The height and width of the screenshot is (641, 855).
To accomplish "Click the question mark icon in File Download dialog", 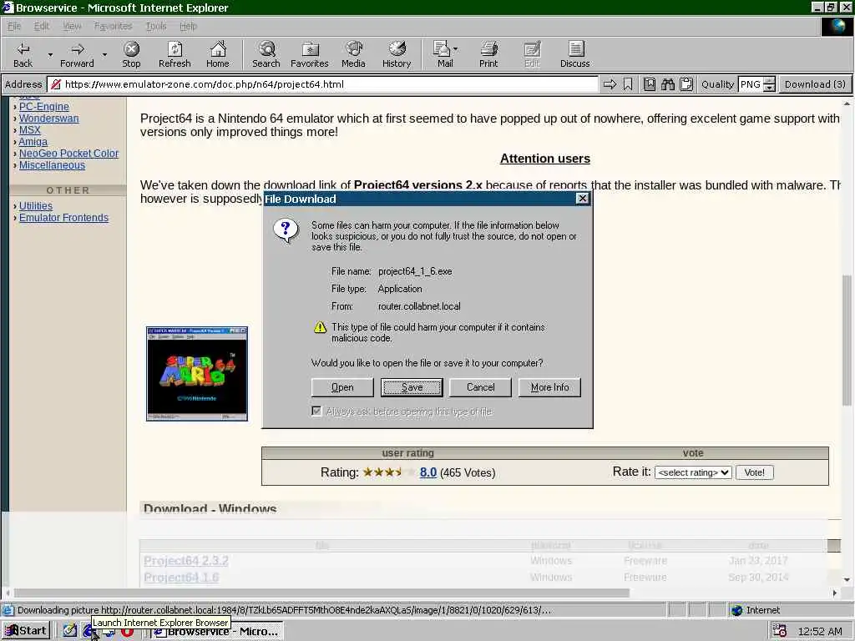I will (286, 230).
